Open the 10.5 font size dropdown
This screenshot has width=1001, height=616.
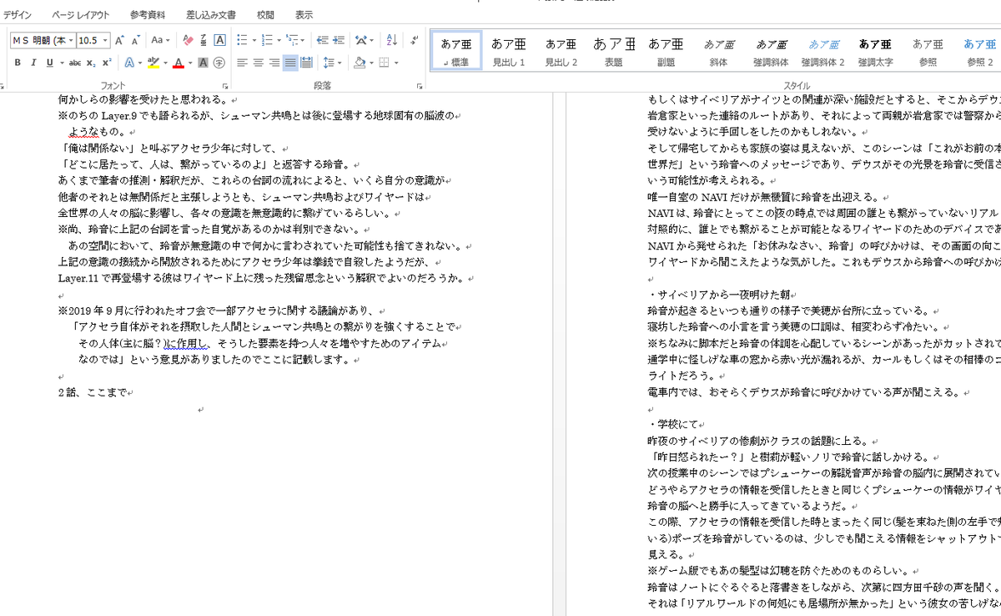tap(105, 40)
